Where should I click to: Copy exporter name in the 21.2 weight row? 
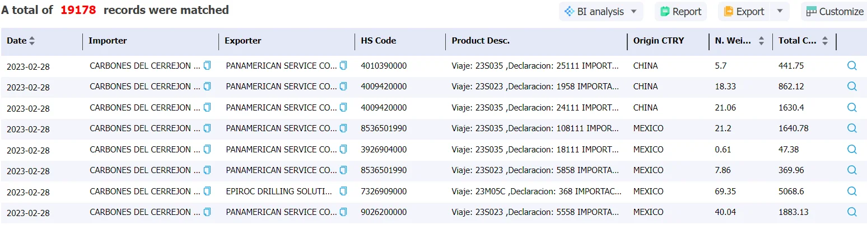[343, 128]
